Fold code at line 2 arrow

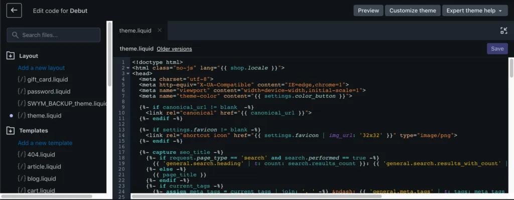[x=128, y=68]
